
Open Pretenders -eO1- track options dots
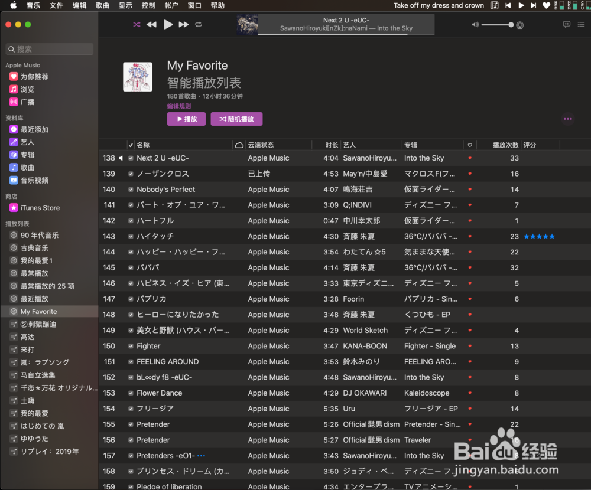202,456
